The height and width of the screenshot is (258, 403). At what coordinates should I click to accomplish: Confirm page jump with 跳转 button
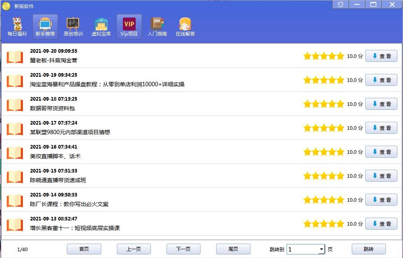pyautogui.click(x=368, y=249)
